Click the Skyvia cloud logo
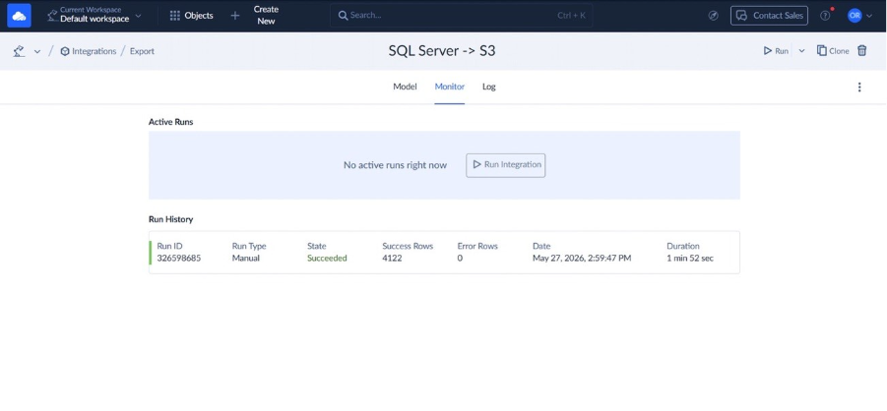The width and height of the screenshot is (887, 411). click(20, 16)
